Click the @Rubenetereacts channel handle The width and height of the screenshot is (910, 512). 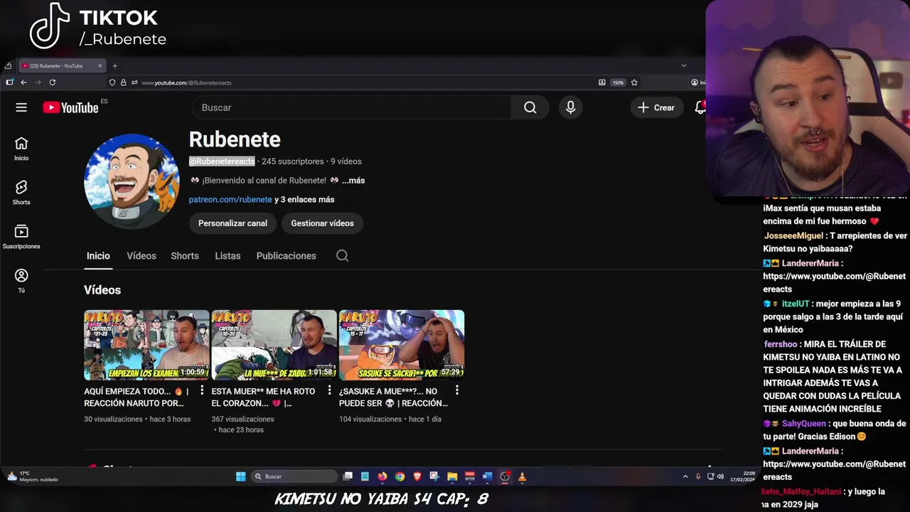[222, 161]
